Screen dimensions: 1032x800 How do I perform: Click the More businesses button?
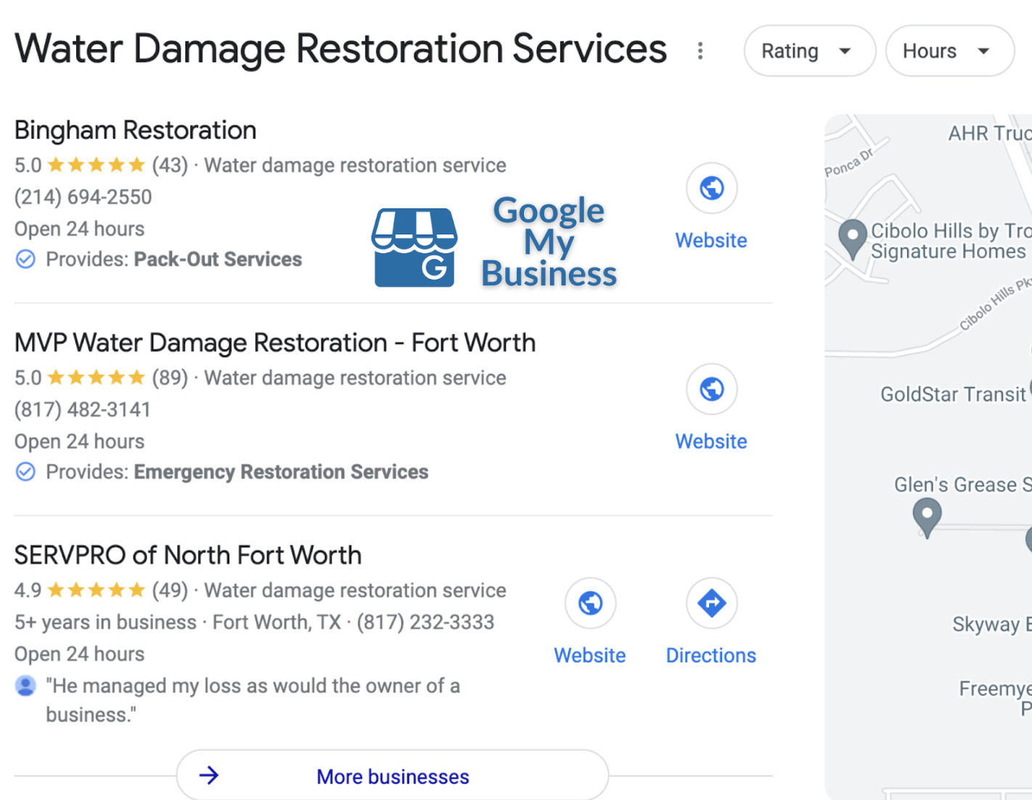pos(392,775)
